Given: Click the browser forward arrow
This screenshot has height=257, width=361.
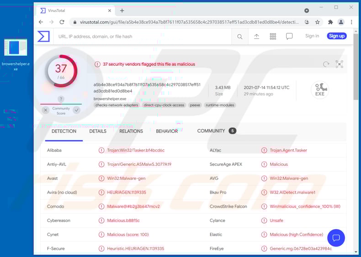Looking at the screenshot, I should (x=51, y=22).
